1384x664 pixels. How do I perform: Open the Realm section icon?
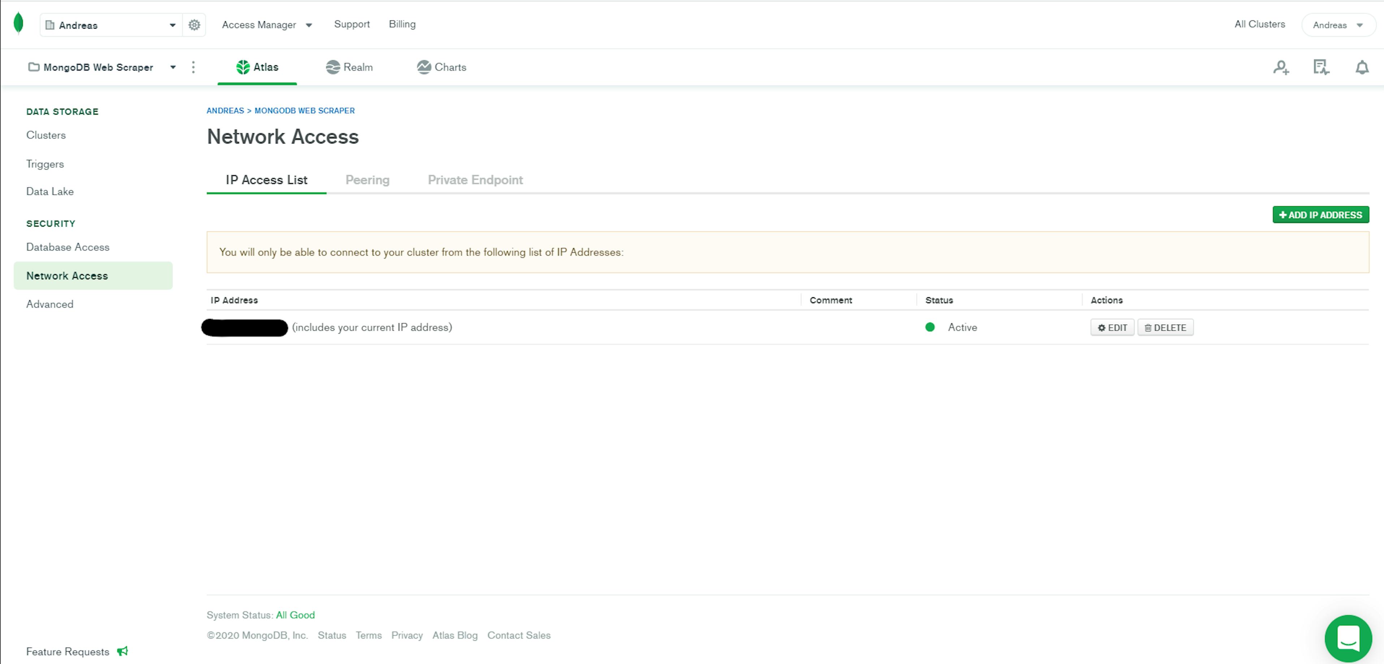tap(333, 66)
